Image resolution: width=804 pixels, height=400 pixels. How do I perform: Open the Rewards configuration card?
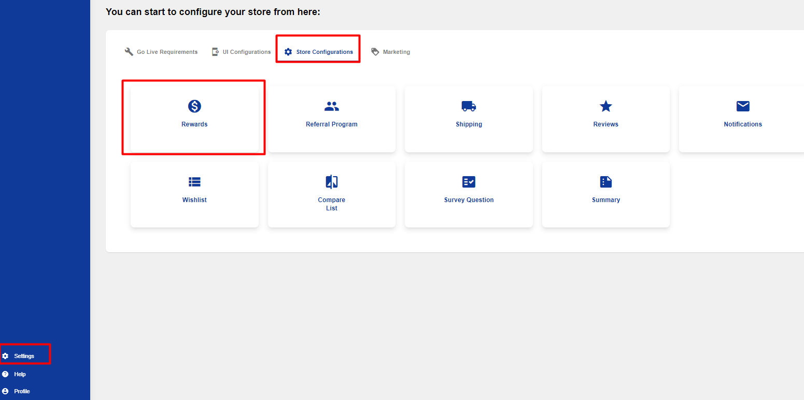tap(194, 117)
